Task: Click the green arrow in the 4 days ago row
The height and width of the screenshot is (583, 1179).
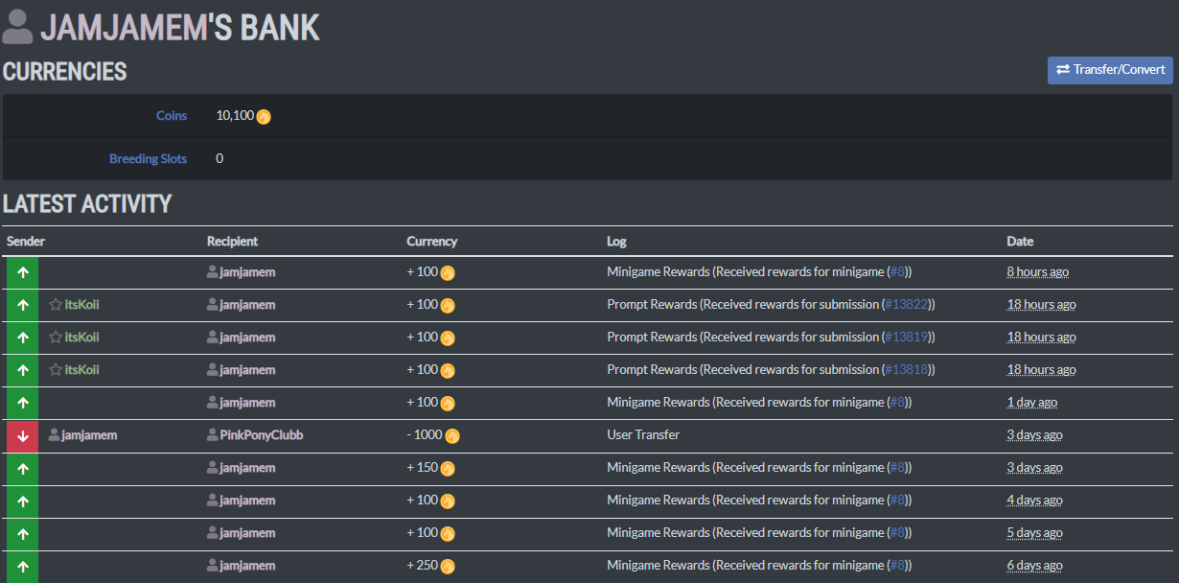Action: (23, 501)
